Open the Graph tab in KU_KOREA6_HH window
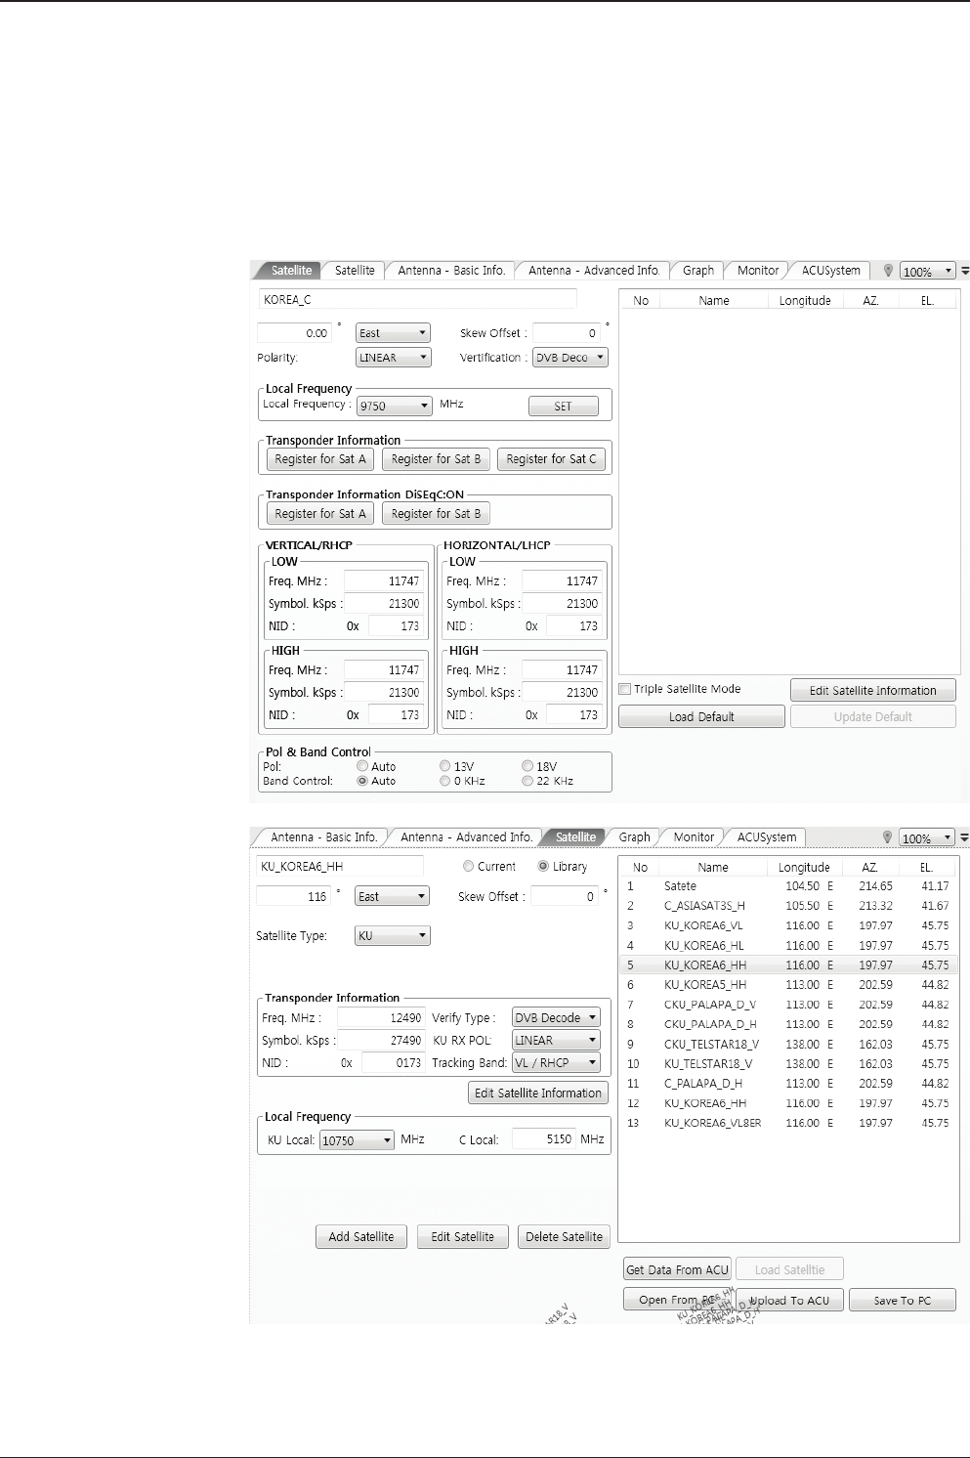This screenshot has height=1458, width=970. [634, 837]
